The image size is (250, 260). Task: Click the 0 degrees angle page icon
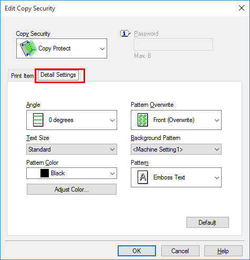click(38, 120)
